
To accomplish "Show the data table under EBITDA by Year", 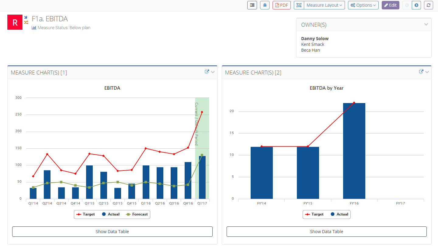I will 326,231.
